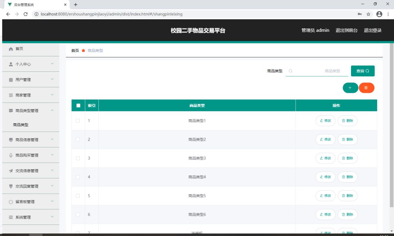Bookmark this page with the star icon

pyautogui.click(x=368, y=14)
